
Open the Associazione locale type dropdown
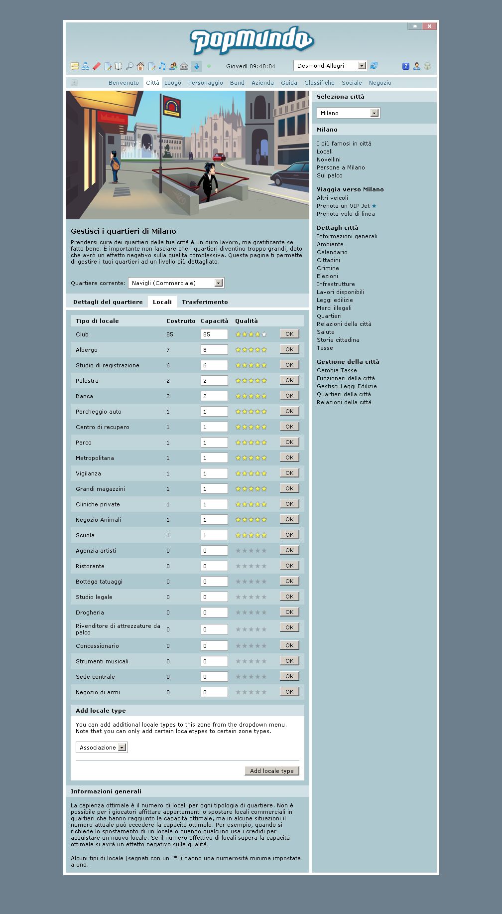[x=102, y=748]
